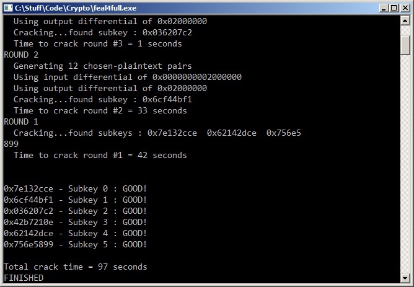Screen dimensions: 414x287
Task: Click the 'Generating 12 chosen-plaintext pairs' line
Action: (x=103, y=66)
